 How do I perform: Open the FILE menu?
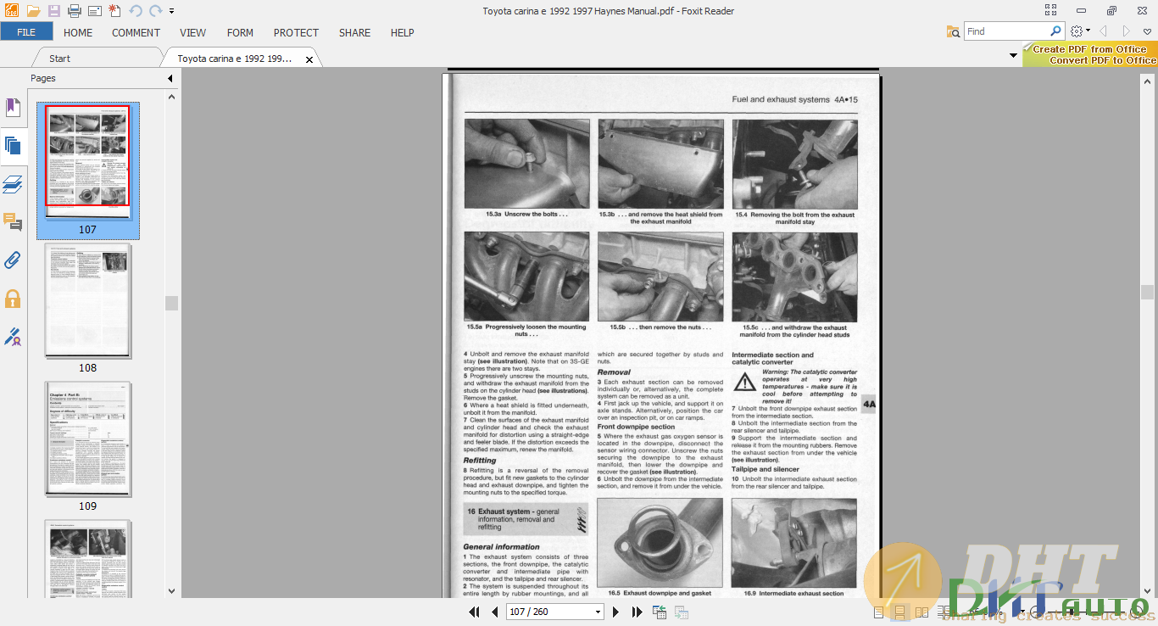click(26, 32)
